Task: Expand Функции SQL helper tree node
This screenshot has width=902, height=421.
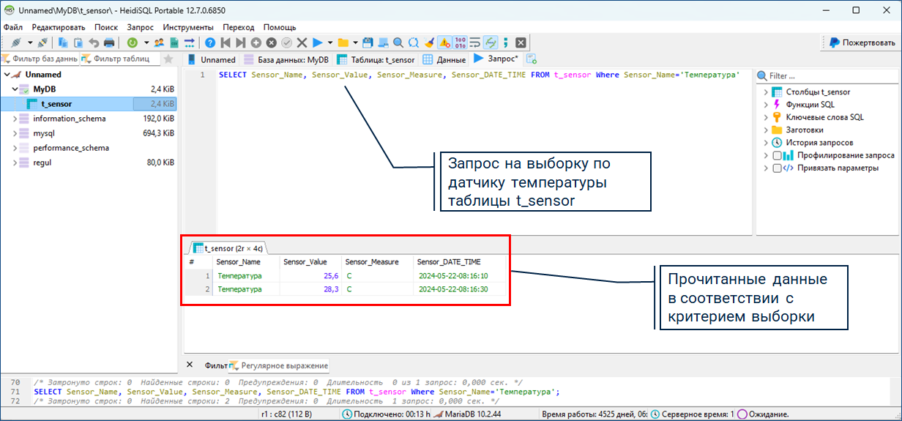Action: pos(766,105)
